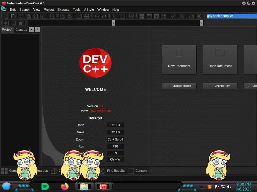Viewport: 257px width, 192px height.
Task: Click the Ctr + O hotkey label
Action: tap(115, 125)
